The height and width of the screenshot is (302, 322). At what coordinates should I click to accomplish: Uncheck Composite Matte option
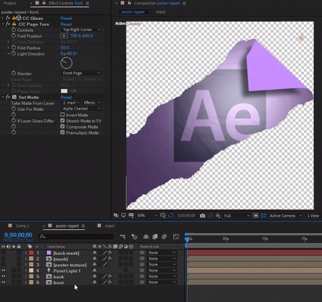pyautogui.click(x=62, y=126)
